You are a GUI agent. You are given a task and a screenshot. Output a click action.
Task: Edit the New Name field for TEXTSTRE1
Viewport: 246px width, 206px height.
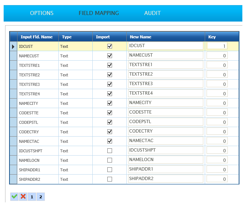[165, 65]
